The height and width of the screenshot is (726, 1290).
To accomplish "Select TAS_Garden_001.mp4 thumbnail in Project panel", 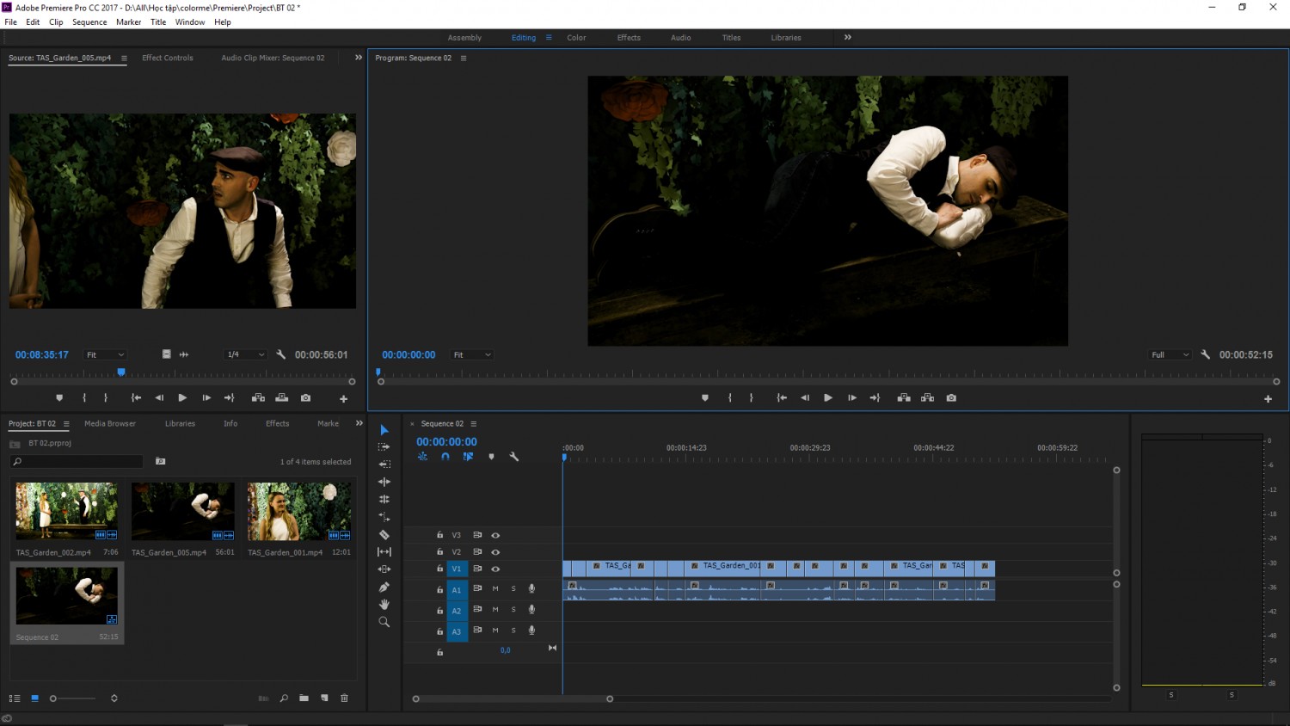I will click(299, 512).
